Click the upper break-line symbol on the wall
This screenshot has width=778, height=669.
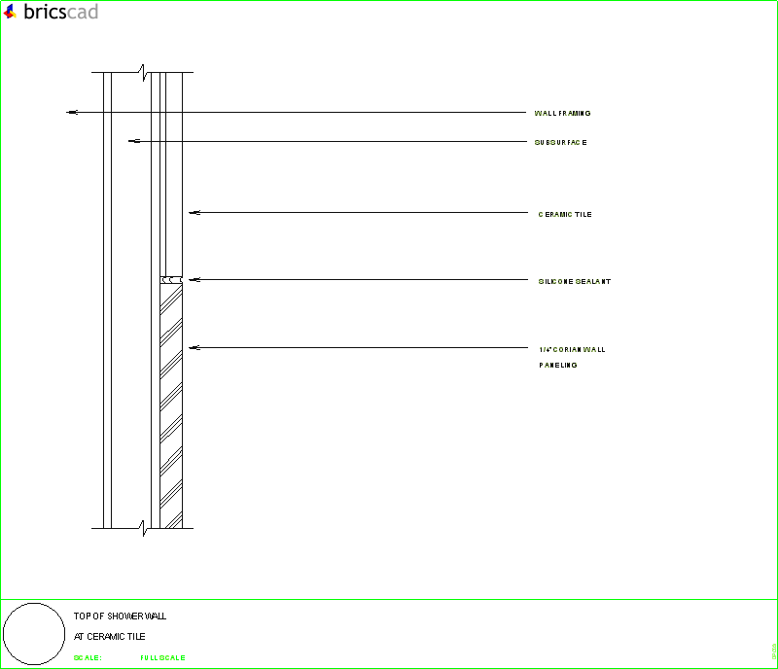144,71
